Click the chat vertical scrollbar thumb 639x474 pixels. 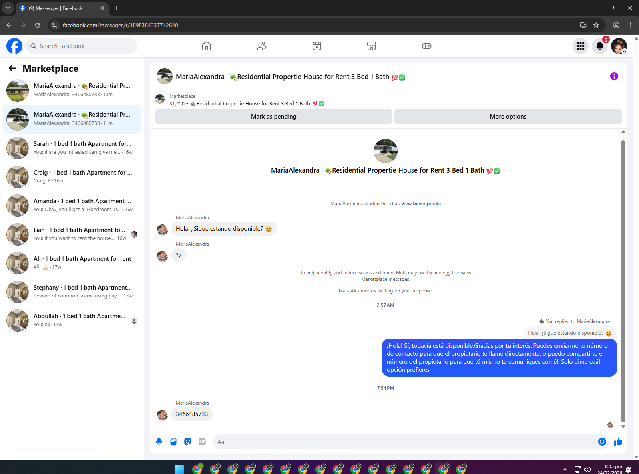(623, 281)
